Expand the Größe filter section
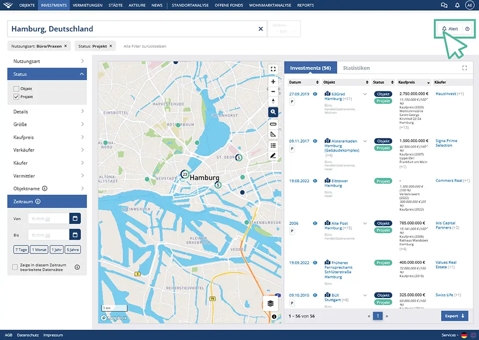 [47, 124]
